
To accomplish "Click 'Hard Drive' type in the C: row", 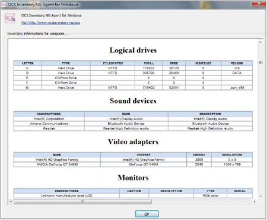I will point(66,68).
